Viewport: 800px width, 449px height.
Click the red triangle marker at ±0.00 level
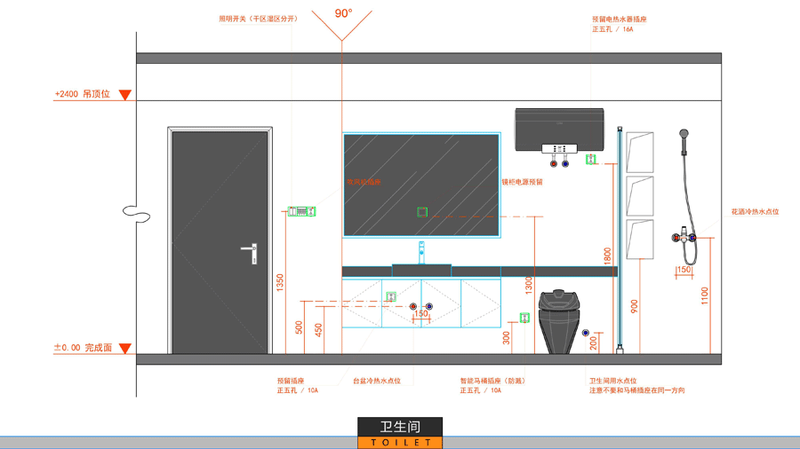click(x=125, y=348)
